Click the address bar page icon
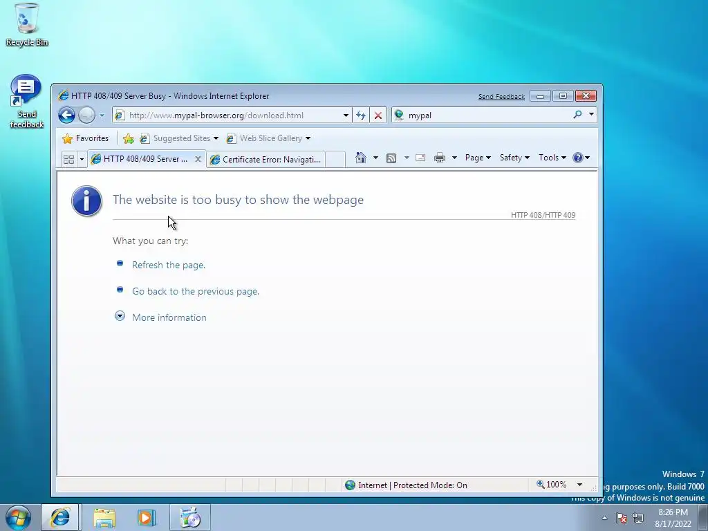708x531 pixels. [119, 115]
